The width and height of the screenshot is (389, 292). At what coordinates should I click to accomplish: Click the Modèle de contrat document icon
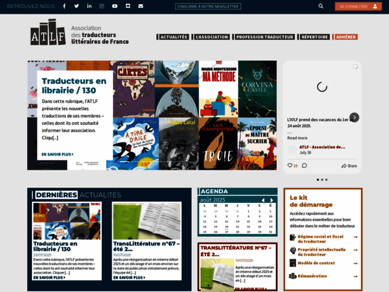pos(293,263)
